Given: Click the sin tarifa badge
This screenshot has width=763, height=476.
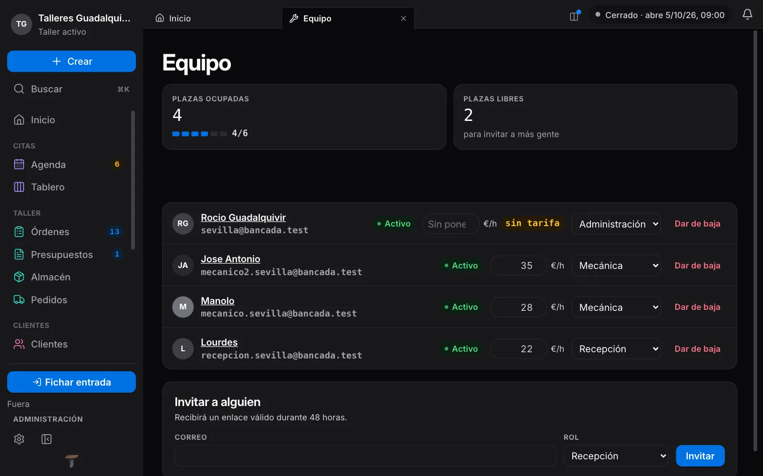Looking at the screenshot, I should coord(532,223).
